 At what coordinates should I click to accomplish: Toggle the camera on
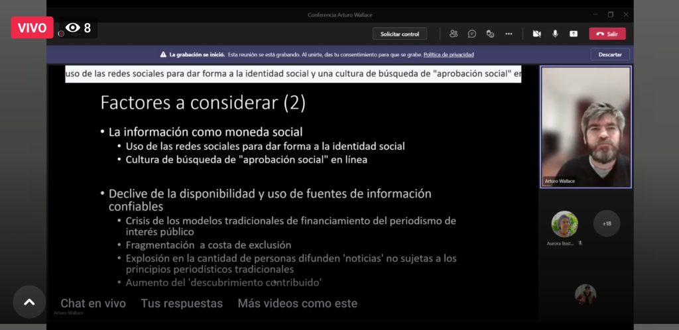coord(537,34)
